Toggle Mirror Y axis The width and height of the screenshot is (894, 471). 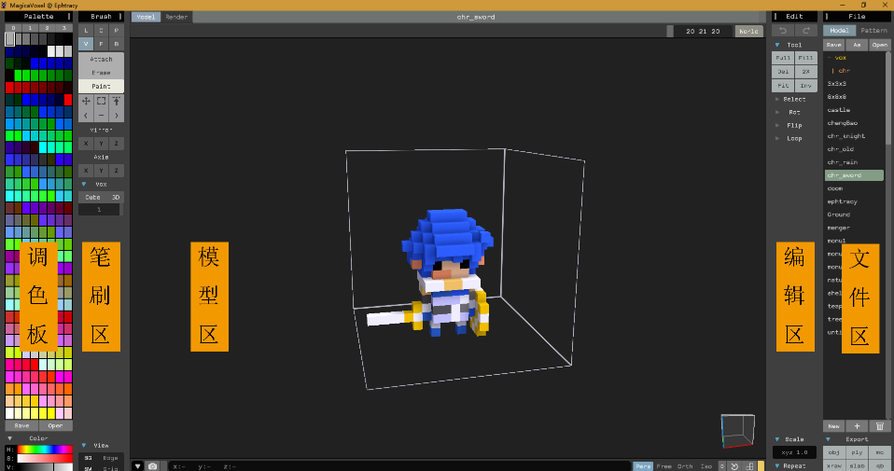(x=102, y=144)
